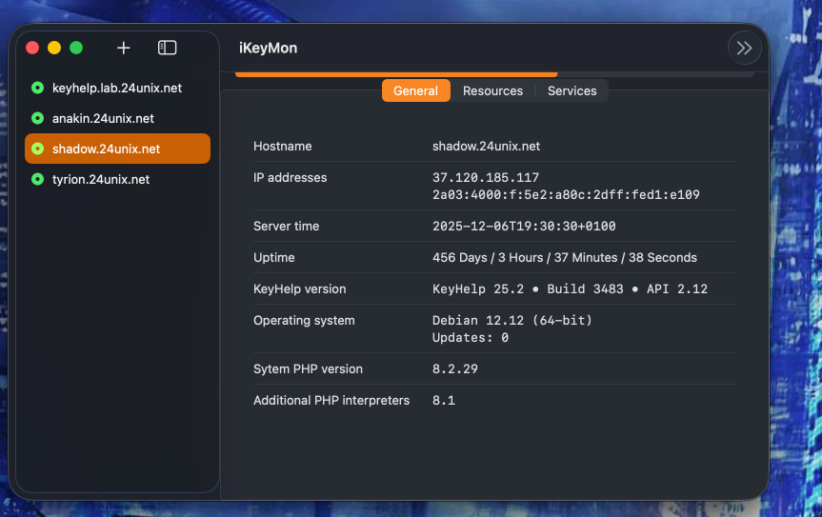The height and width of the screenshot is (517, 822).
Task: Click the IPv4 address 37.120.185.117
Action: point(486,178)
